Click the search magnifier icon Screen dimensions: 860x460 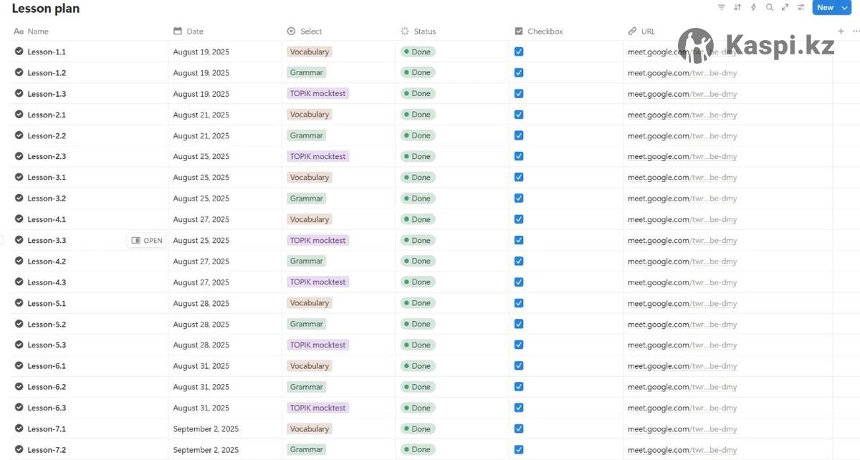click(x=769, y=7)
